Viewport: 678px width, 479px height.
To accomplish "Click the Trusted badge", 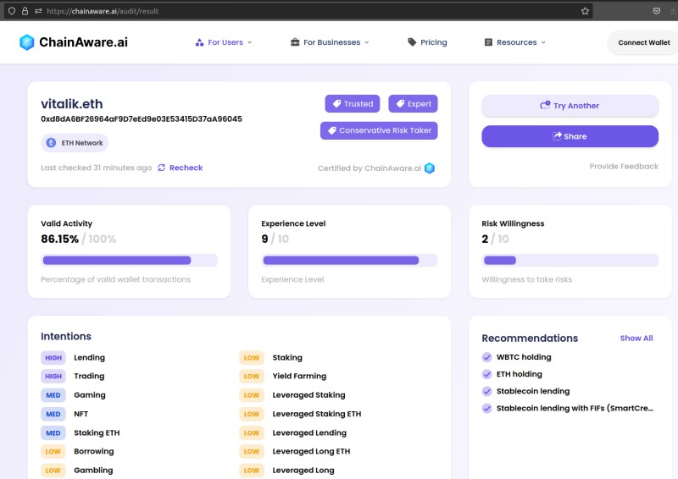I will [x=353, y=103].
